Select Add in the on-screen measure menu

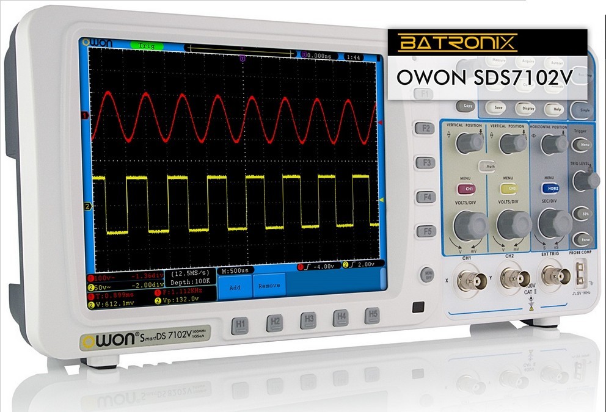click(x=235, y=286)
